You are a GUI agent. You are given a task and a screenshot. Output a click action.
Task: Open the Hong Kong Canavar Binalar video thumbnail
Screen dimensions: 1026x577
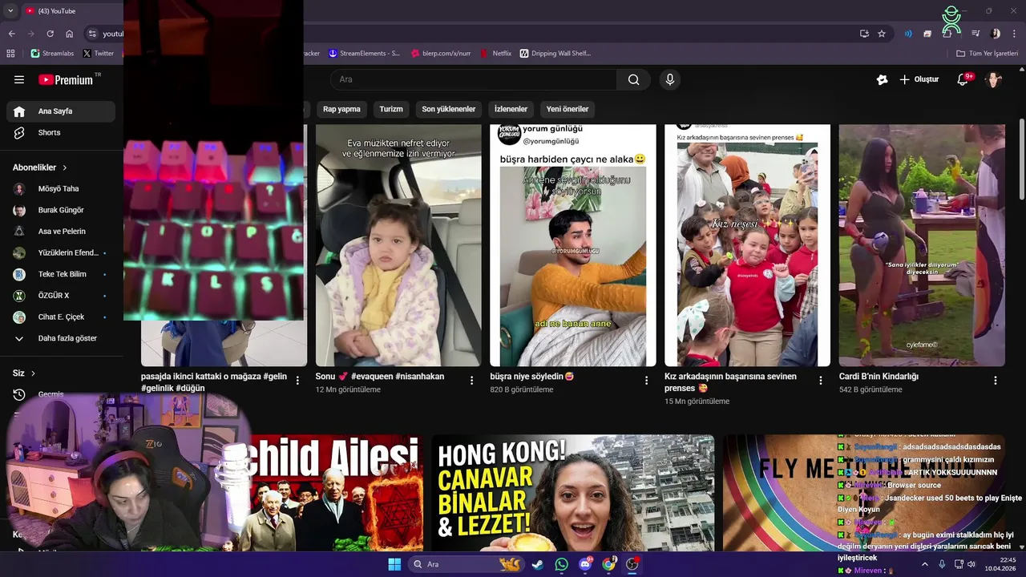click(573, 493)
